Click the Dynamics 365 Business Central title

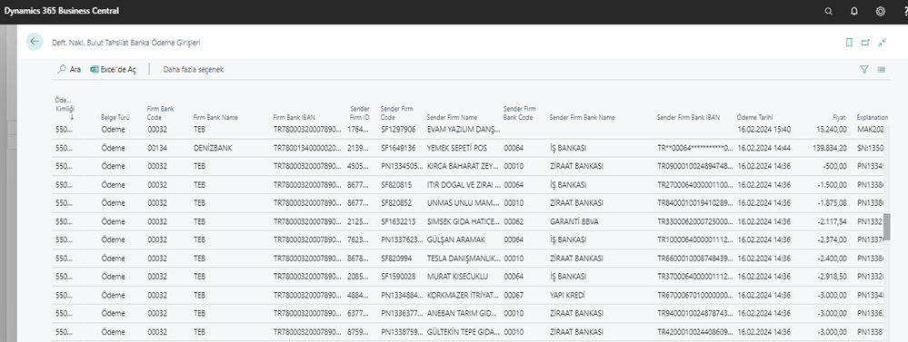coord(62,12)
